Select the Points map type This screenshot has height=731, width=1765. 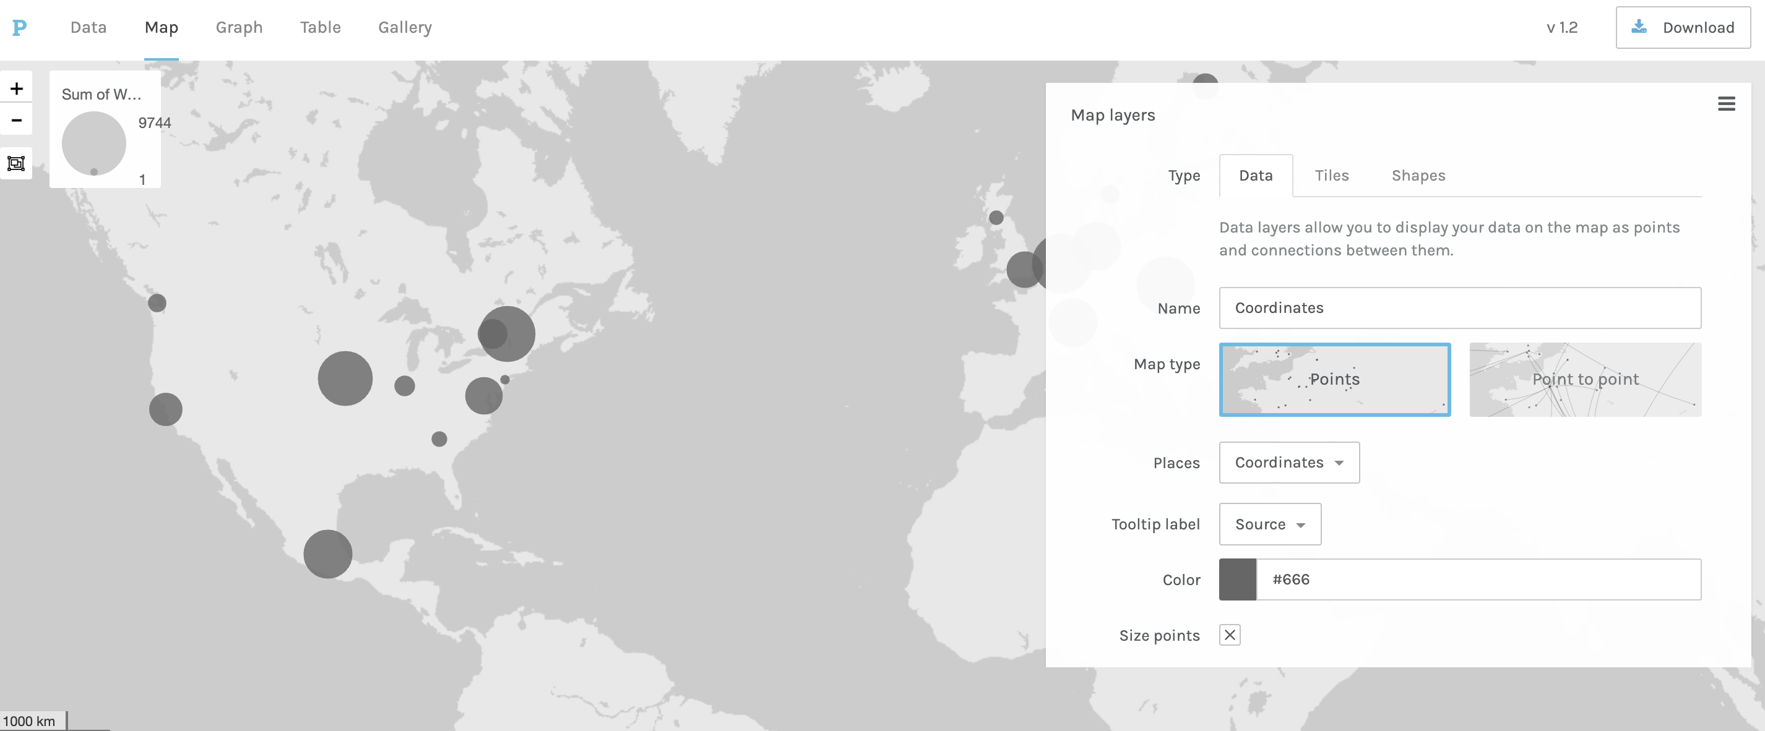pos(1334,379)
